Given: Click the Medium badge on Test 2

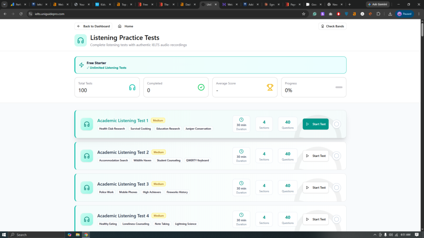Looking at the screenshot, I should (x=159, y=152).
